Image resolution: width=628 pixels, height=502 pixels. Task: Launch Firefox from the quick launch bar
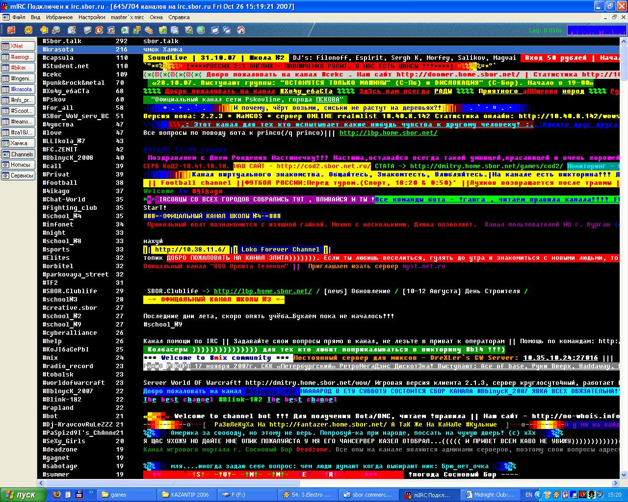pos(58,494)
